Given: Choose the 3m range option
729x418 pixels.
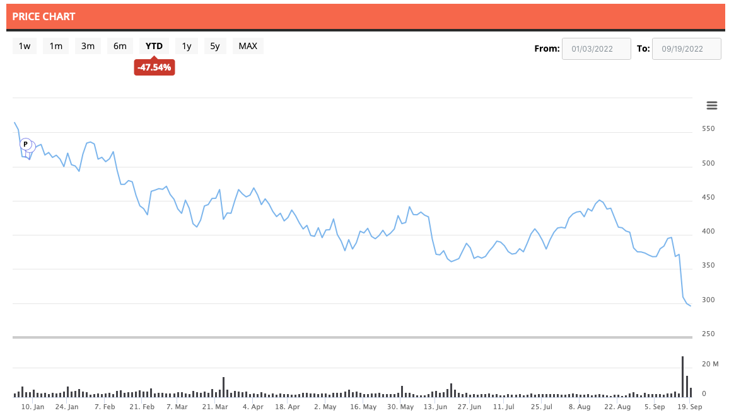Looking at the screenshot, I should click(x=88, y=46).
